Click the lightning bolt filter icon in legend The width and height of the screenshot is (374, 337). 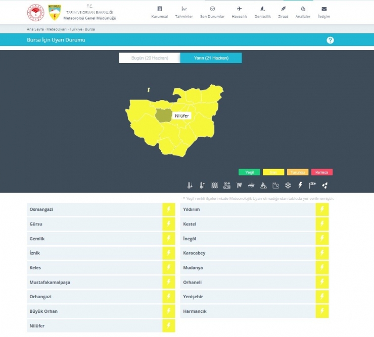point(300,185)
